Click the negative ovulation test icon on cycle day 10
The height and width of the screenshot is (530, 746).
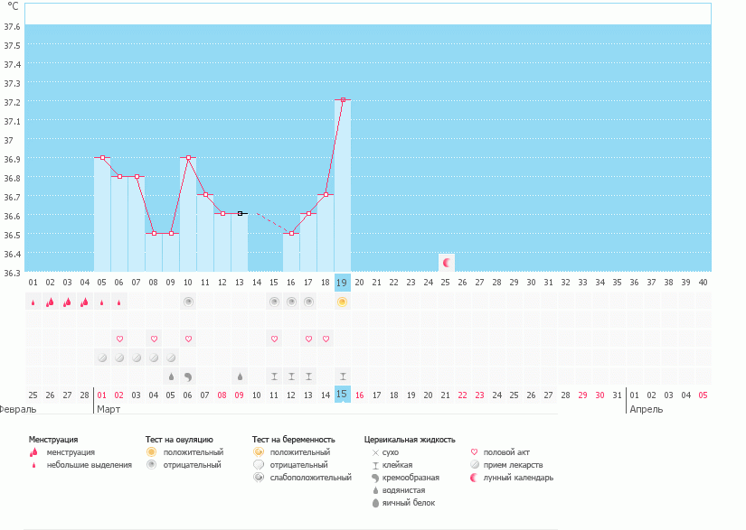188,302
